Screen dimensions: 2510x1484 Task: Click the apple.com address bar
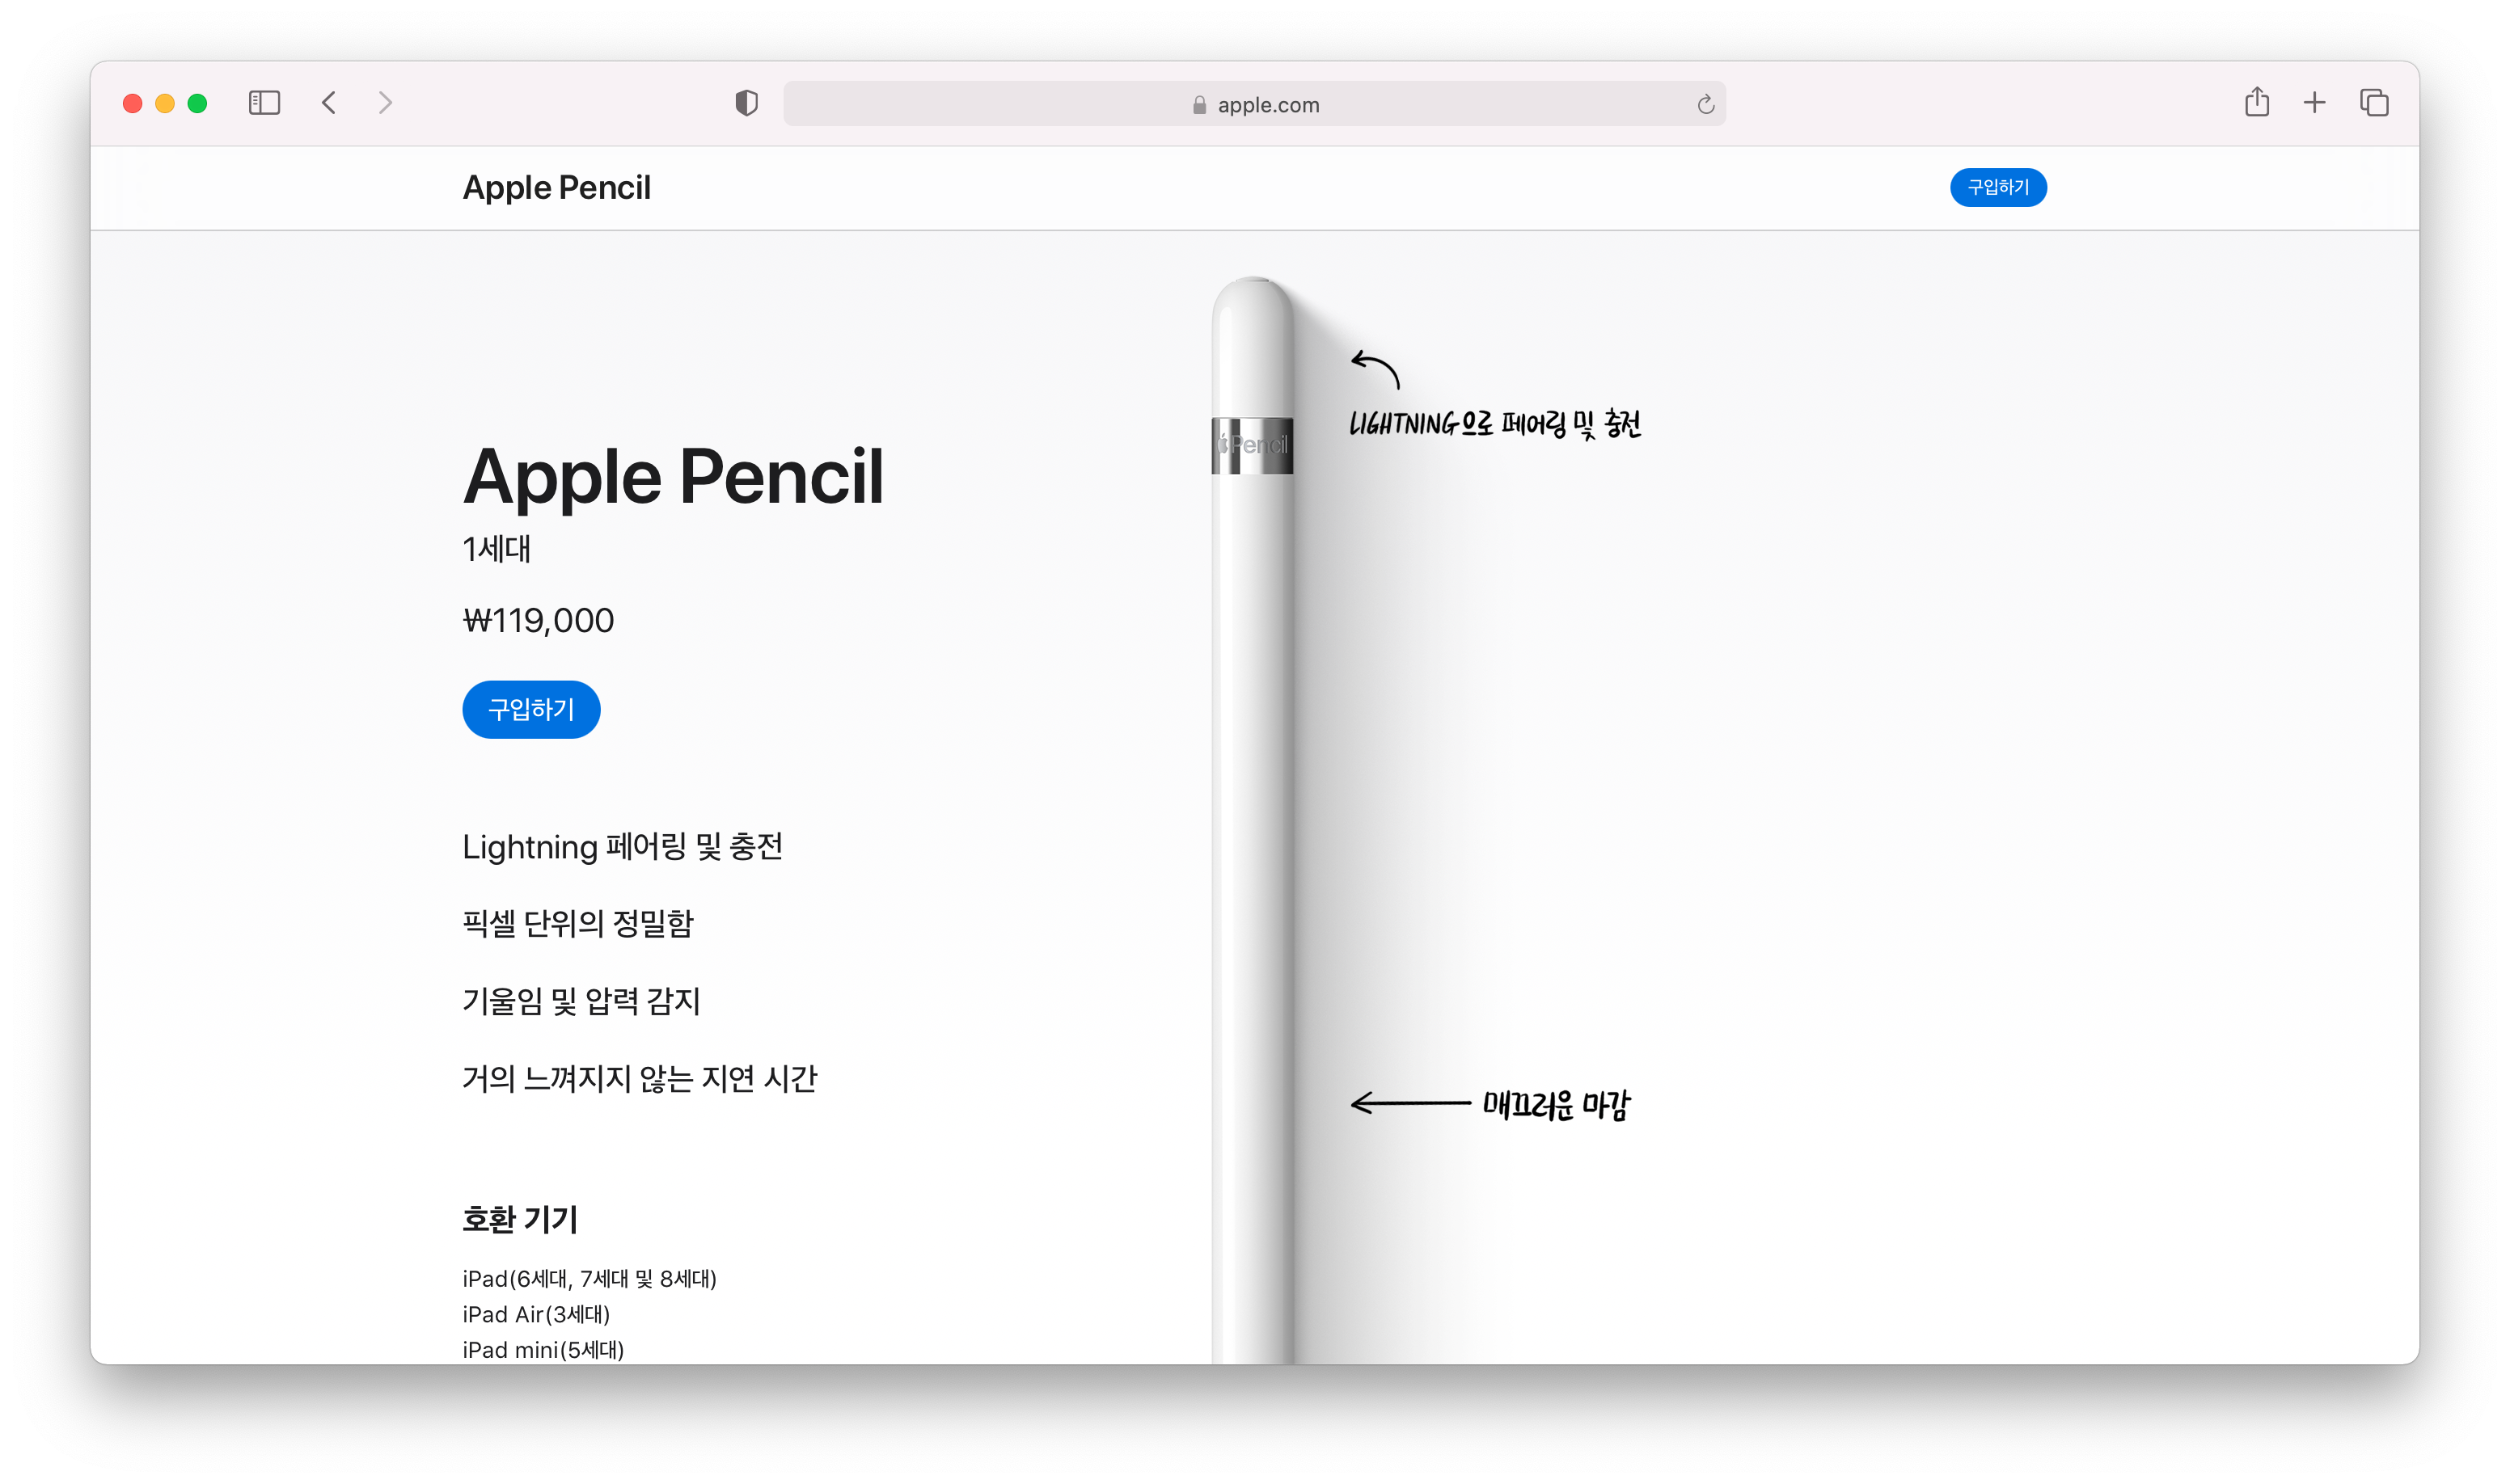coord(1254,104)
